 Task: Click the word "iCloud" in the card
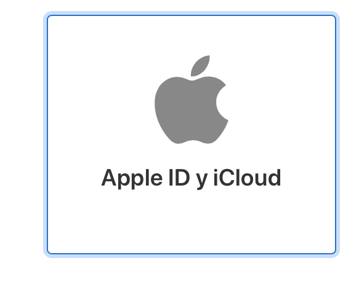point(247,178)
